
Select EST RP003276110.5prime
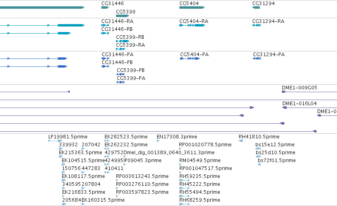(142, 185)
